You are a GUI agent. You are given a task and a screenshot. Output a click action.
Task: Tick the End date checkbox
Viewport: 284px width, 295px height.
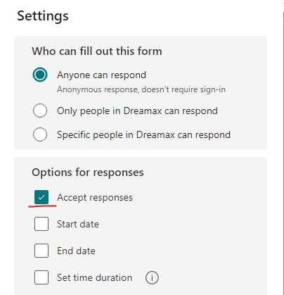[41, 251]
